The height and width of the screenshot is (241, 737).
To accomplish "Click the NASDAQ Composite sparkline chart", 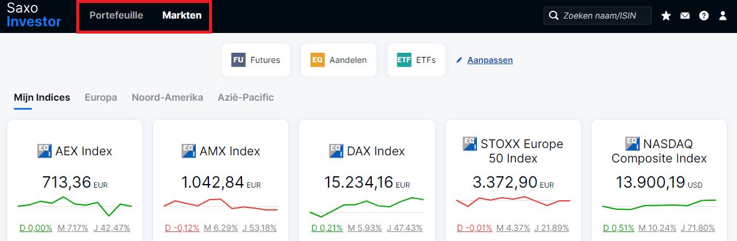I will (659, 204).
